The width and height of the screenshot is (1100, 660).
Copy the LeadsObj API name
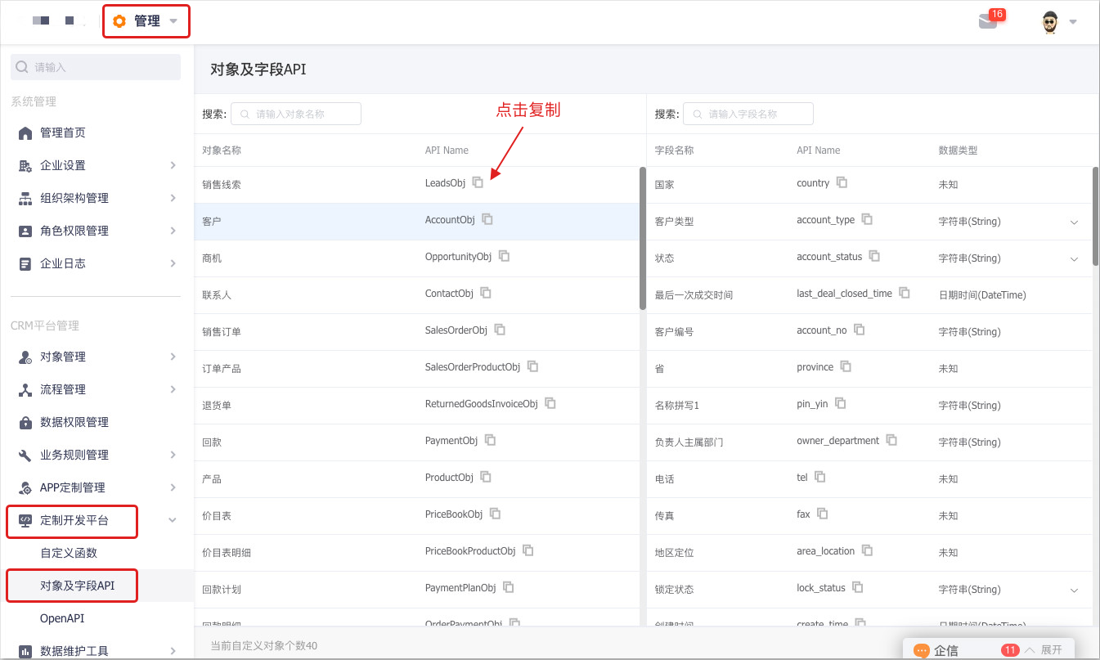(x=478, y=183)
